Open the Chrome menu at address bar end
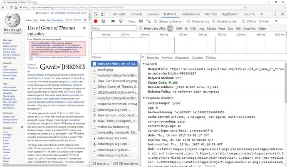This screenshot has height=167, width=287. pyautogui.click(x=284, y=7)
